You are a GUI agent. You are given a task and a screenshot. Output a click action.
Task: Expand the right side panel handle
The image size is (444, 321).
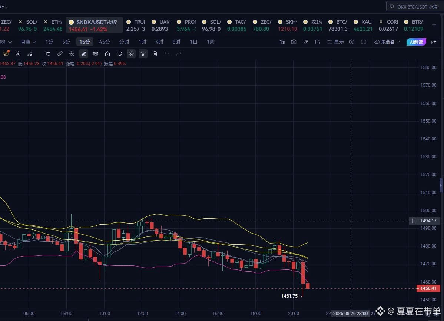441,186
